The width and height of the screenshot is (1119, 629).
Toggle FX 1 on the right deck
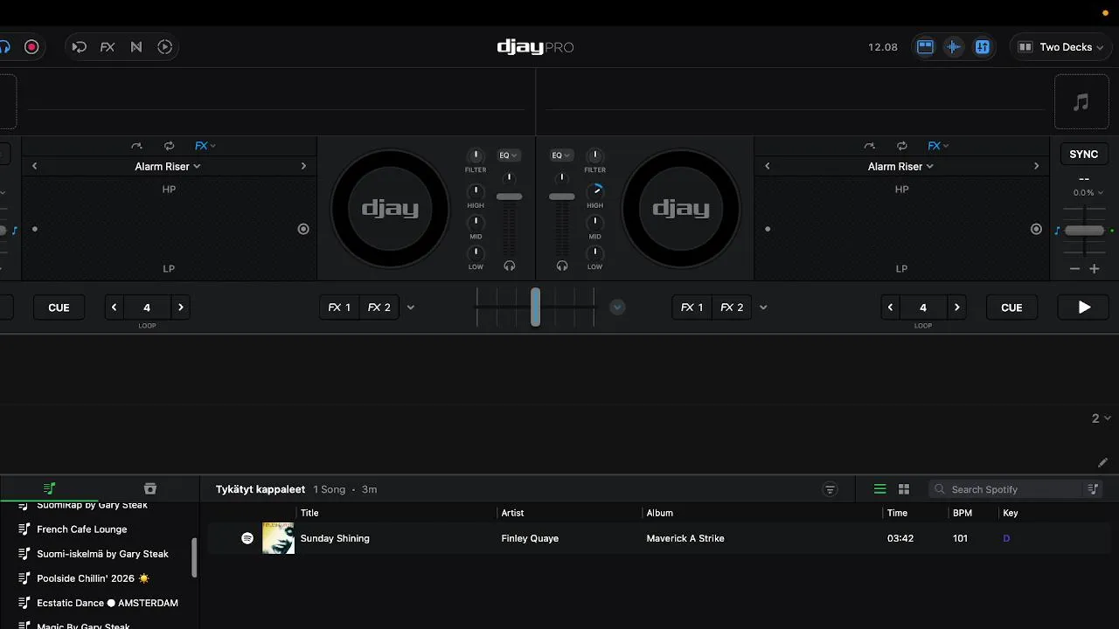pos(692,308)
